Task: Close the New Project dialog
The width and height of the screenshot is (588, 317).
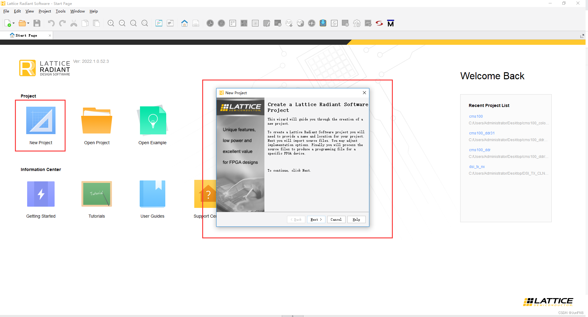Action: point(364,93)
